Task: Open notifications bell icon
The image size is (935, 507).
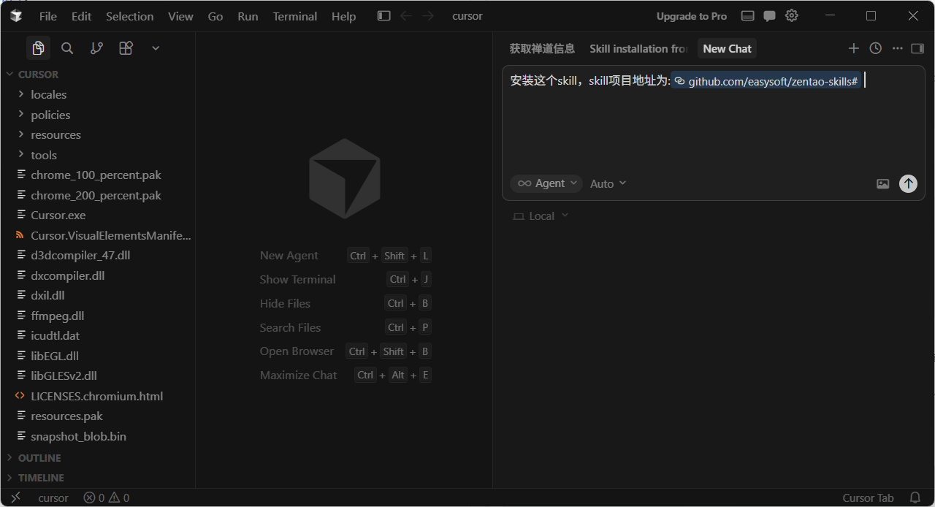Action: pyautogui.click(x=915, y=498)
